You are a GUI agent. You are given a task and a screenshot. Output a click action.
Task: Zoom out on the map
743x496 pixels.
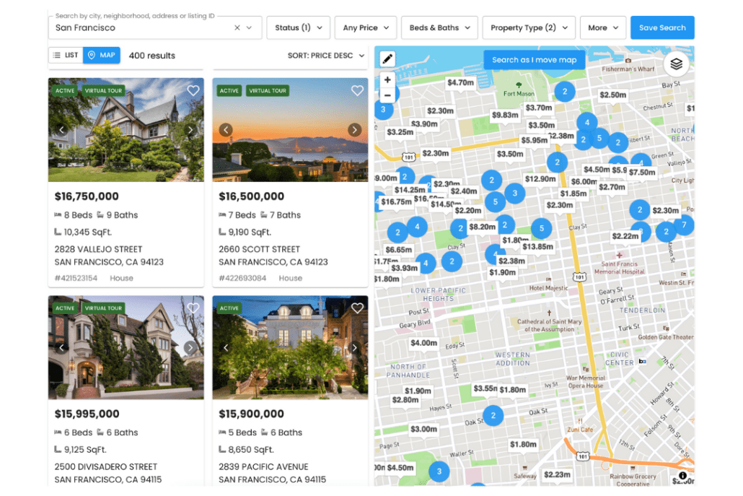[387, 95]
